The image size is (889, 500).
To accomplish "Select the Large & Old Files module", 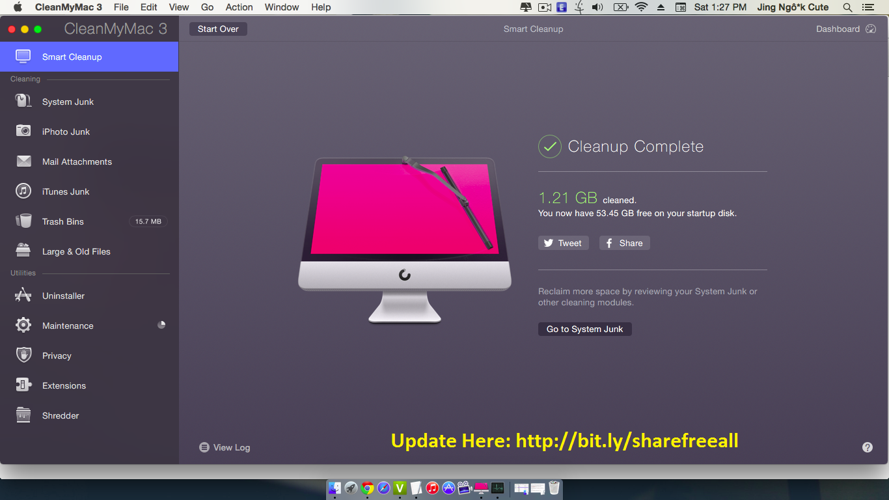I will [x=75, y=251].
